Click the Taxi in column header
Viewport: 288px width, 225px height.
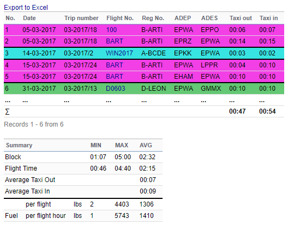pyautogui.click(x=269, y=18)
